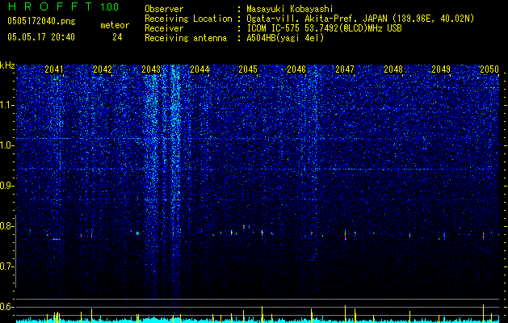Click the HROFFT 1.0.0 title text
Screen dimensions: 508x323
64,6
